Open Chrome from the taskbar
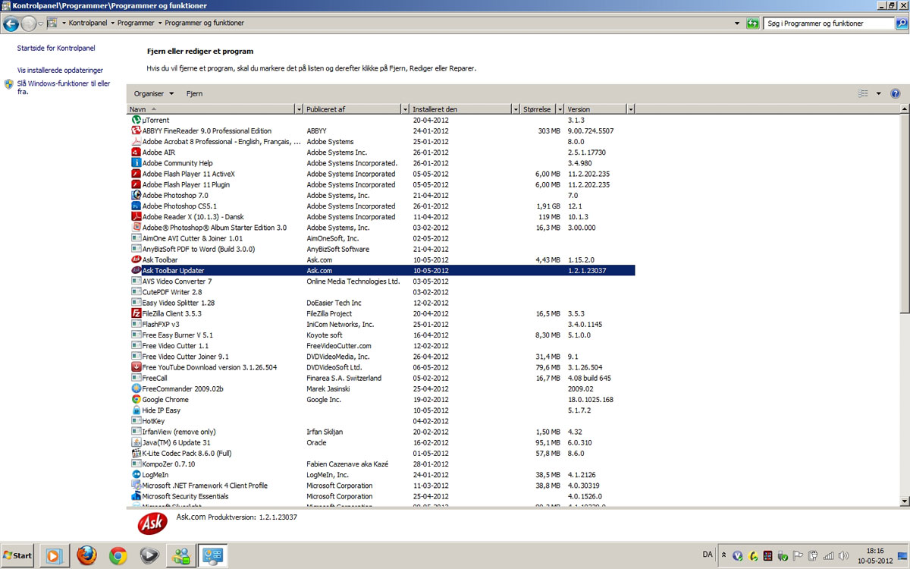910x569 pixels. point(118,555)
